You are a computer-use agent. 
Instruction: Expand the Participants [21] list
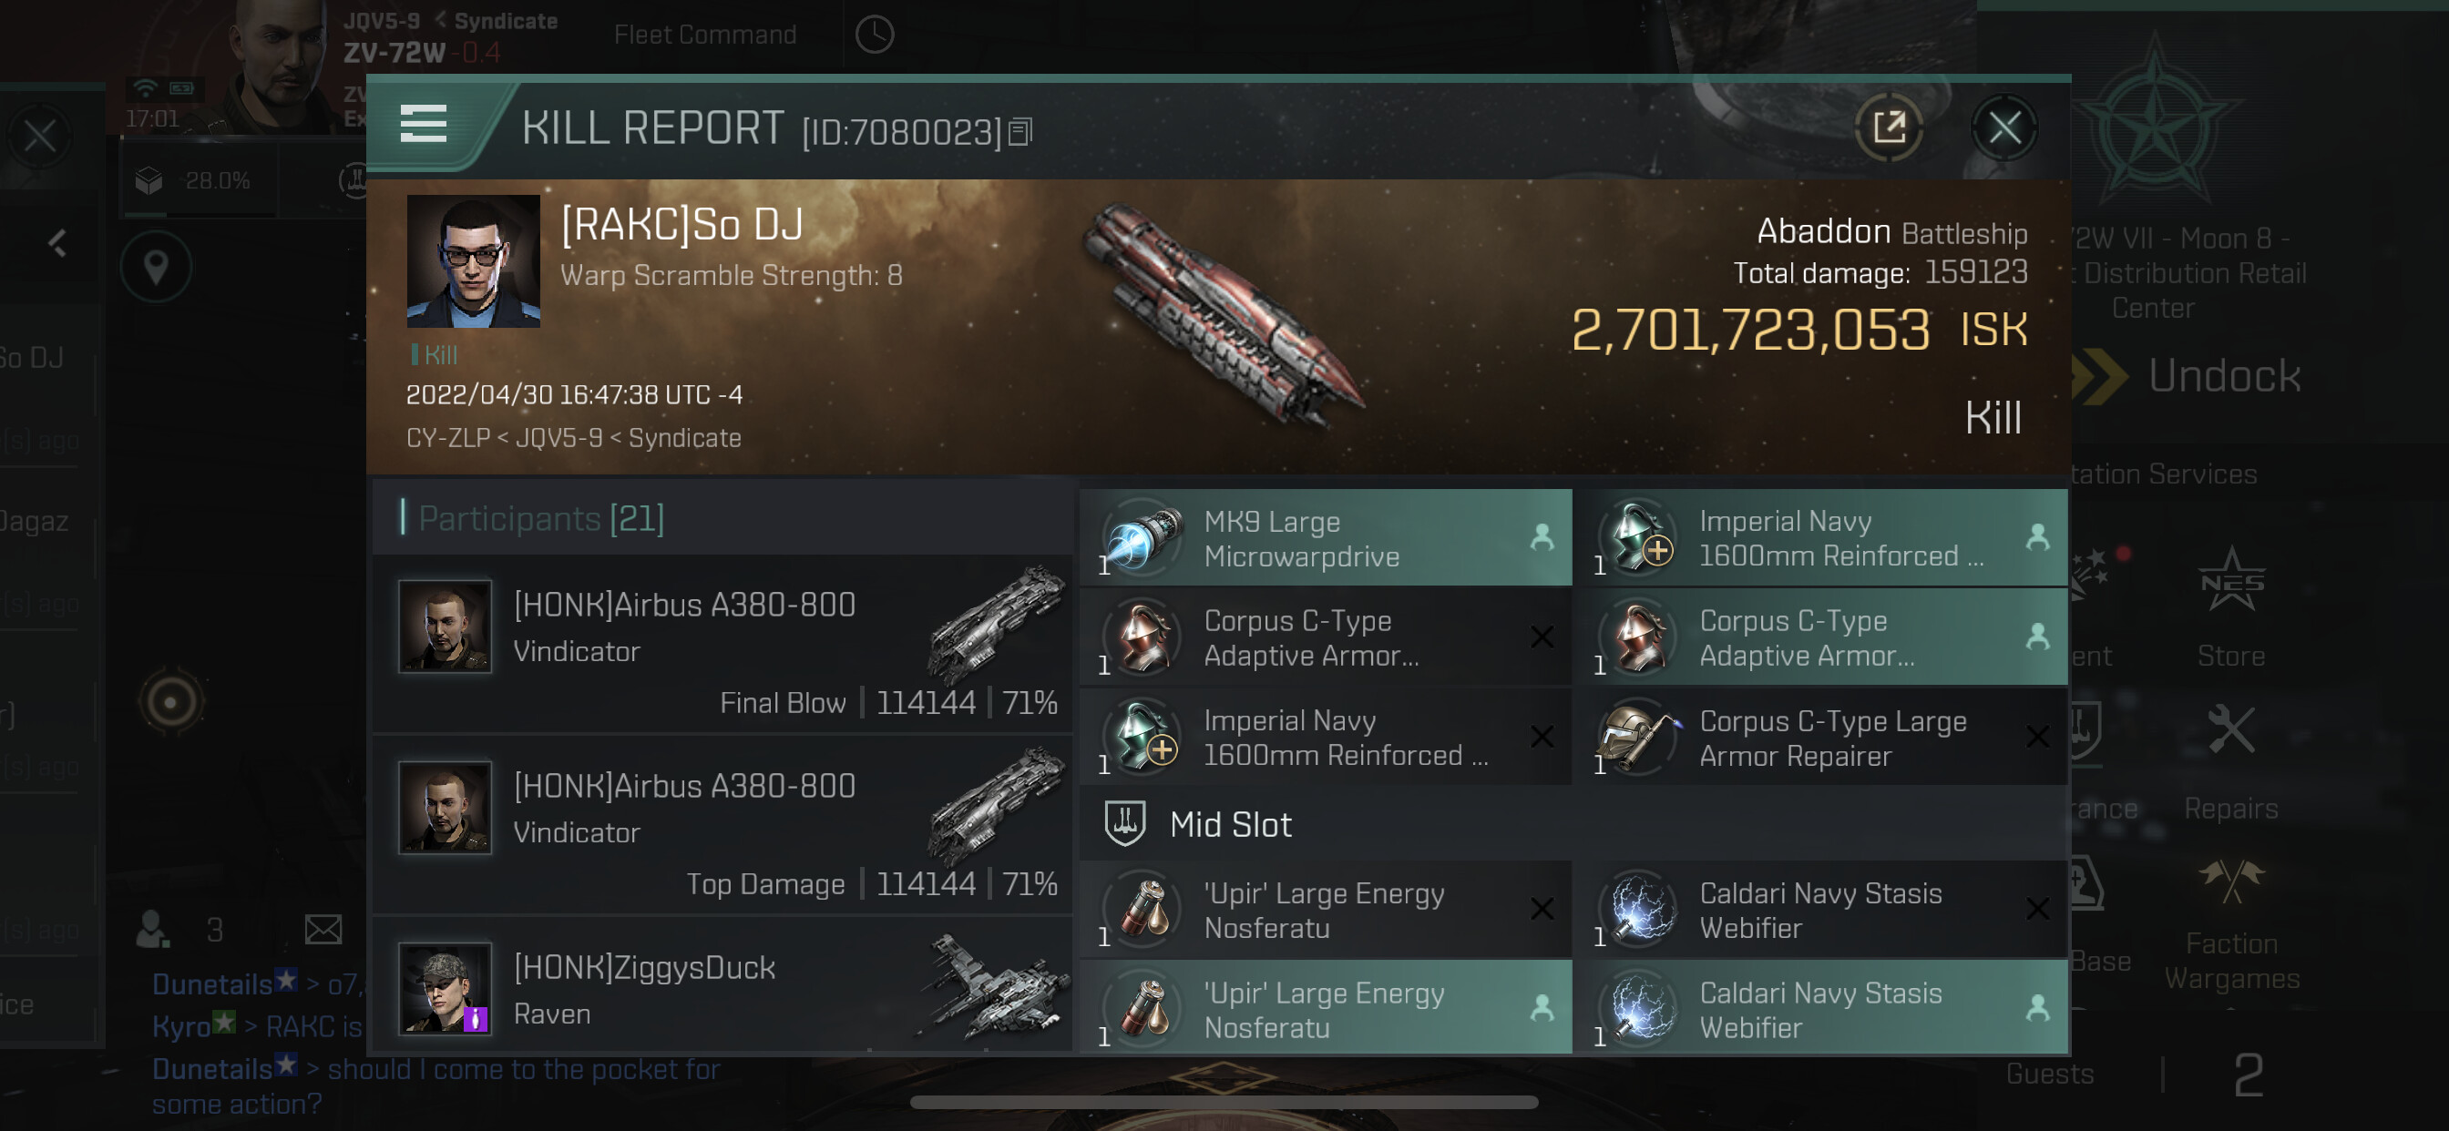(541, 518)
